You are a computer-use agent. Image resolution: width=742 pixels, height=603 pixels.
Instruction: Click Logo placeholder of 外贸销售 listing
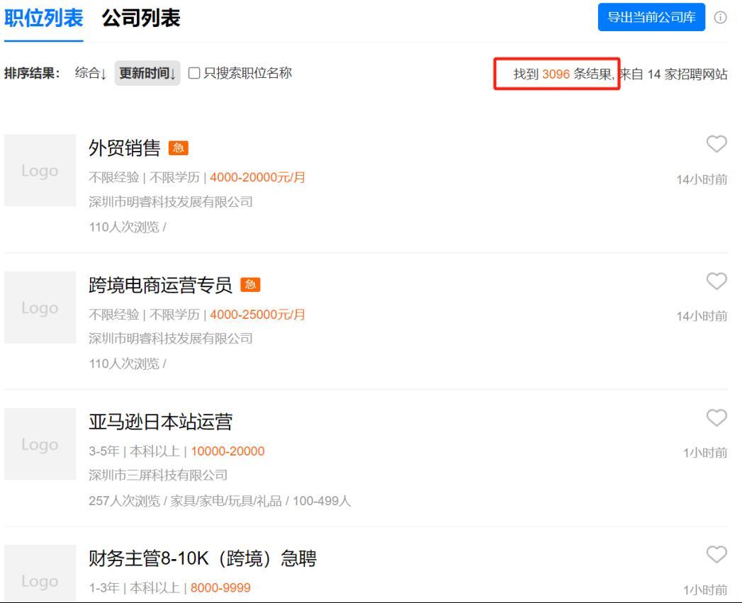(40, 171)
